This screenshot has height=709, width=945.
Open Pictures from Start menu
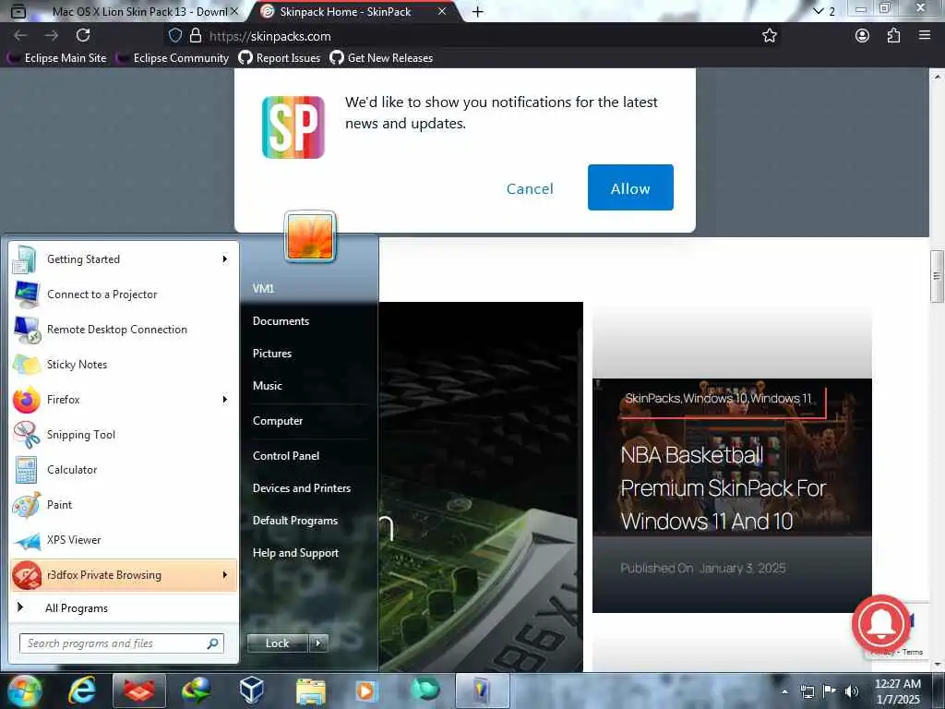pos(272,354)
